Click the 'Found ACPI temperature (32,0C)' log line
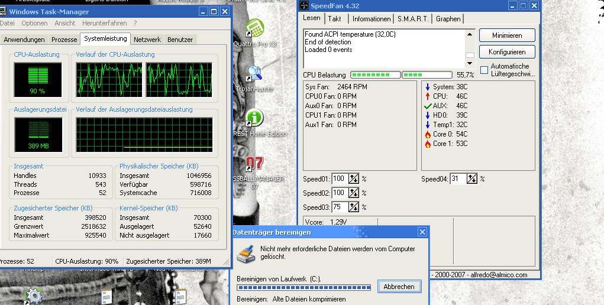The image size is (604, 305). pyautogui.click(x=350, y=34)
